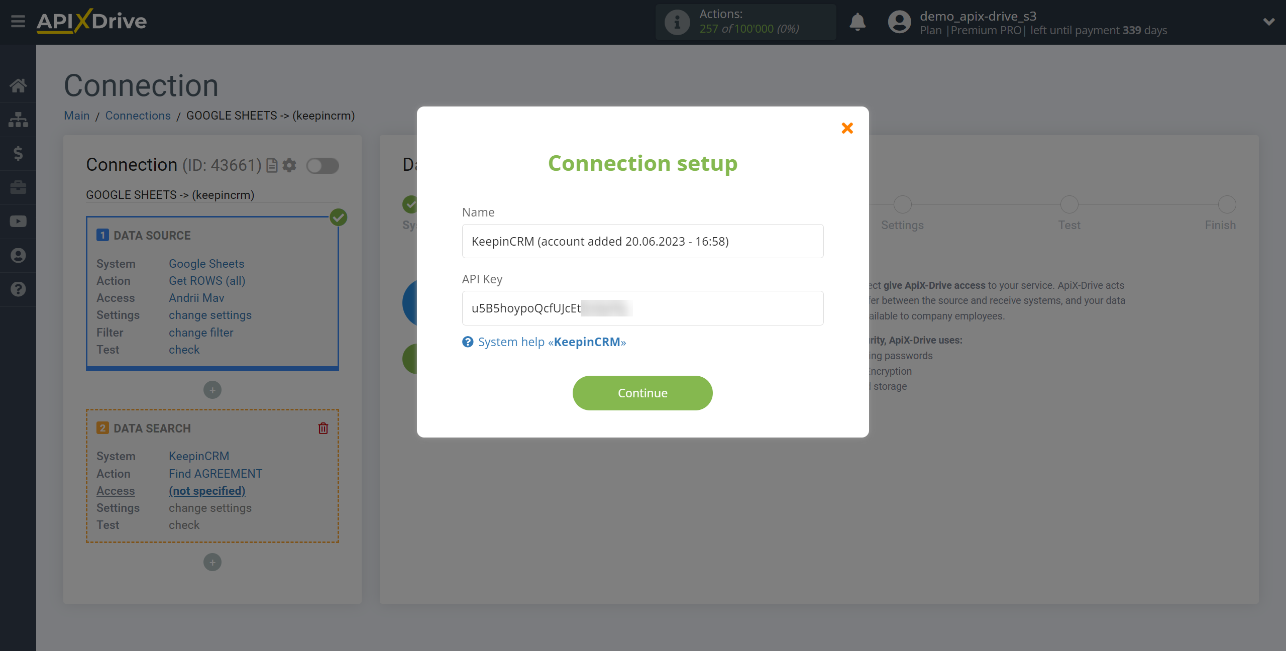Open the connection settings gear icon

pyautogui.click(x=289, y=165)
